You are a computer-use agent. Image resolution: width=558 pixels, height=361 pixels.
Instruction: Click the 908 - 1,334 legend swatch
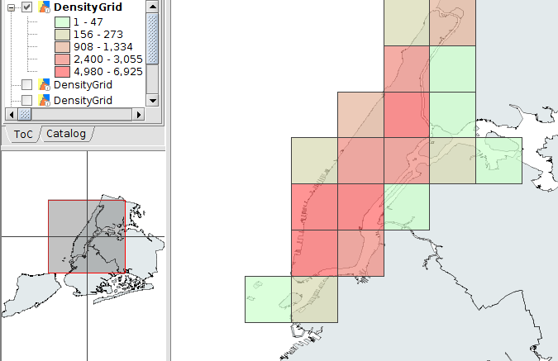pyautogui.click(x=62, y=46)
